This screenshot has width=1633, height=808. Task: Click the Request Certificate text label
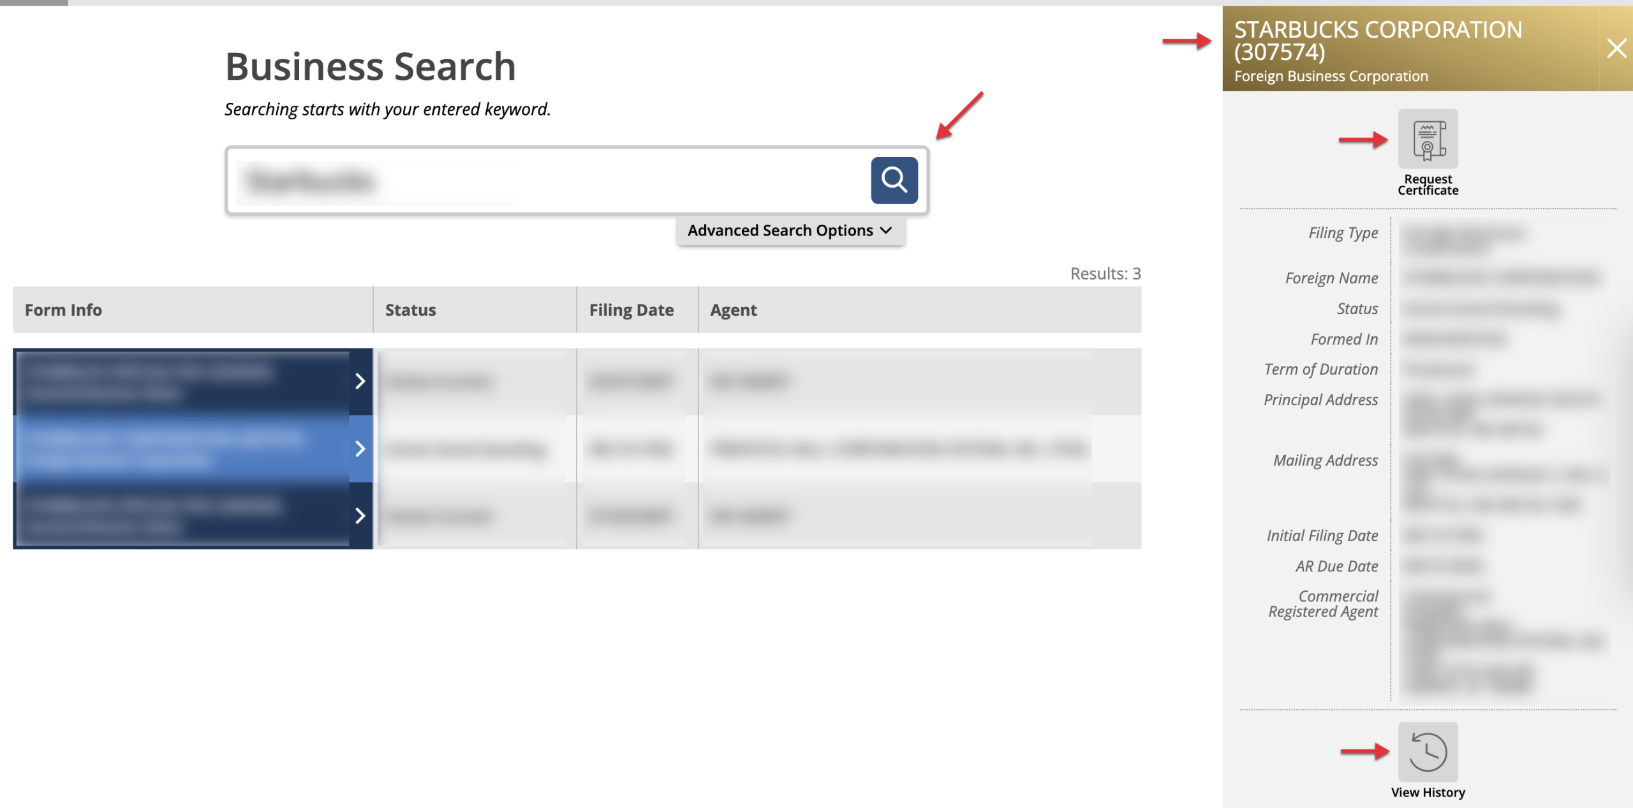point(1428,185)
